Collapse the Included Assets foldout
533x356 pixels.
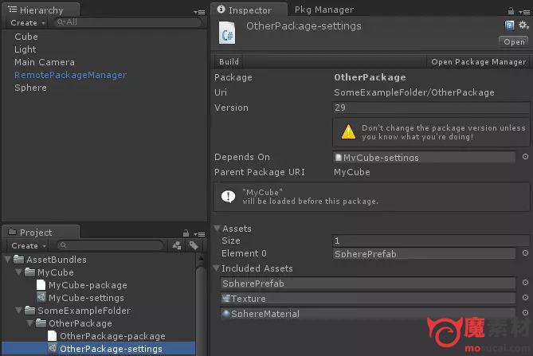[x=216, y=268]
